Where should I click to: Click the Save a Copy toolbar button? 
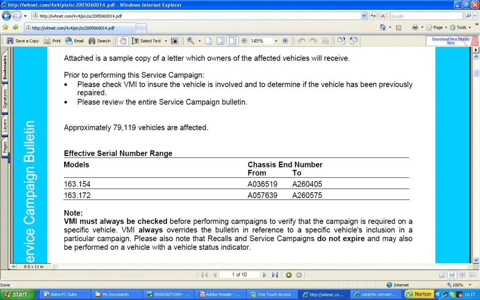[23, 41]
